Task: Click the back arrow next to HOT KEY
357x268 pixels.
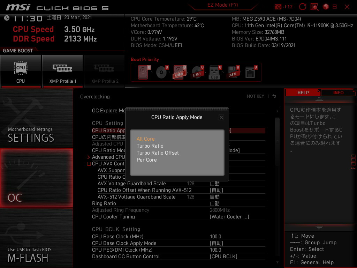Action: [x=274, y=96]
